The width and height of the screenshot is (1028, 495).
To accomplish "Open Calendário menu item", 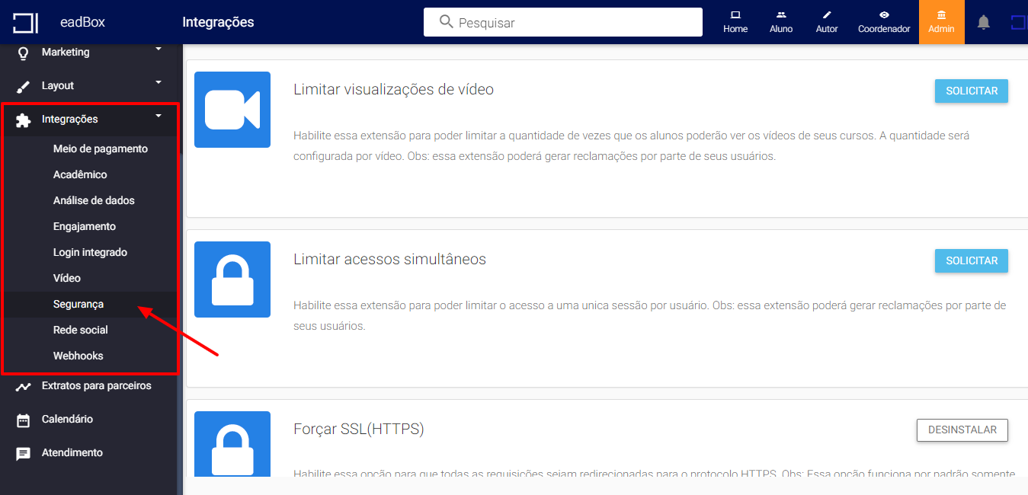I will pyautogui.click(x=67, y=419).
